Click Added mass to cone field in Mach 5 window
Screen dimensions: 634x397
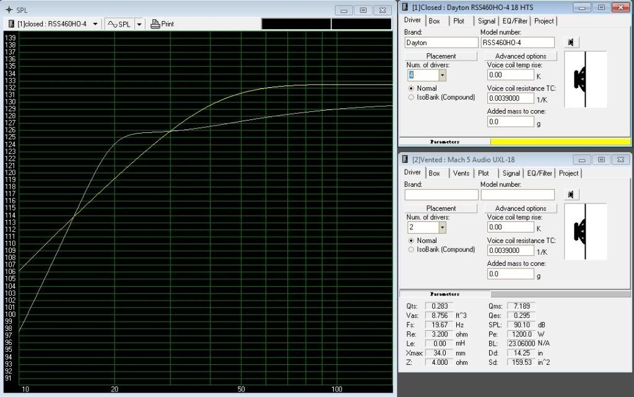[511, 274]
